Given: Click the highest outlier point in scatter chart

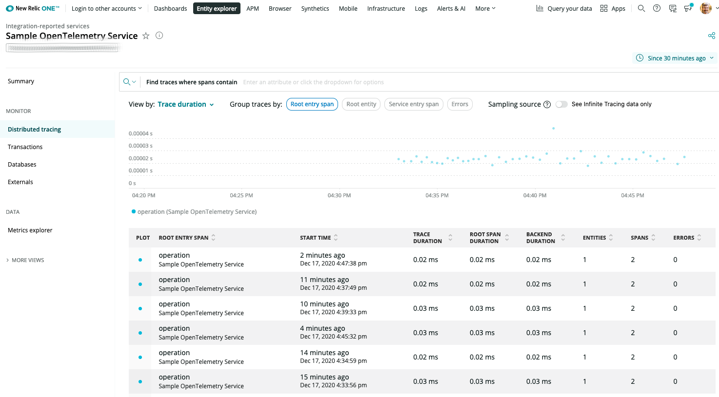Looking at the screenshot, I should 553,128.
